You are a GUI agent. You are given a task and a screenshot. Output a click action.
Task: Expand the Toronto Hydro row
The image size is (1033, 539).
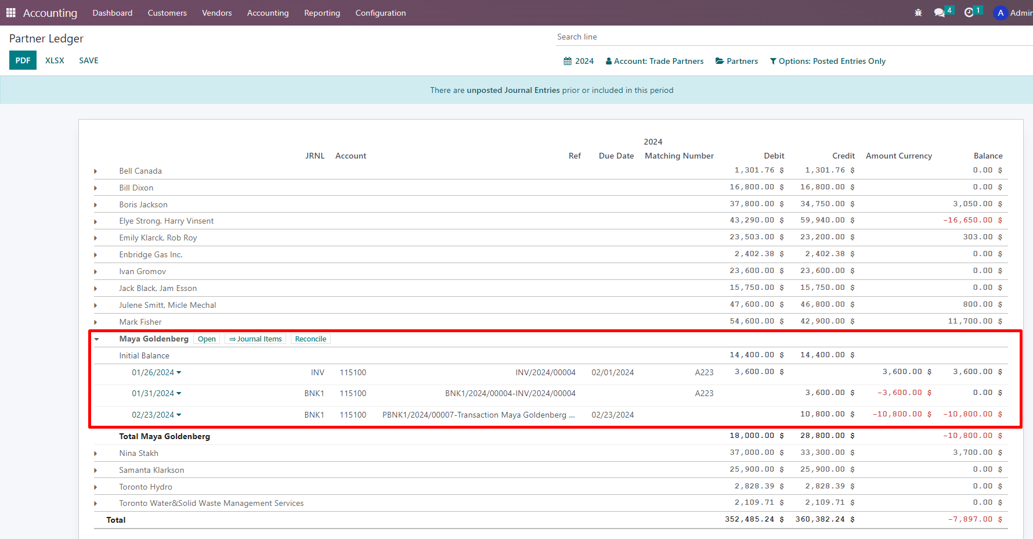tap(95, 487)
